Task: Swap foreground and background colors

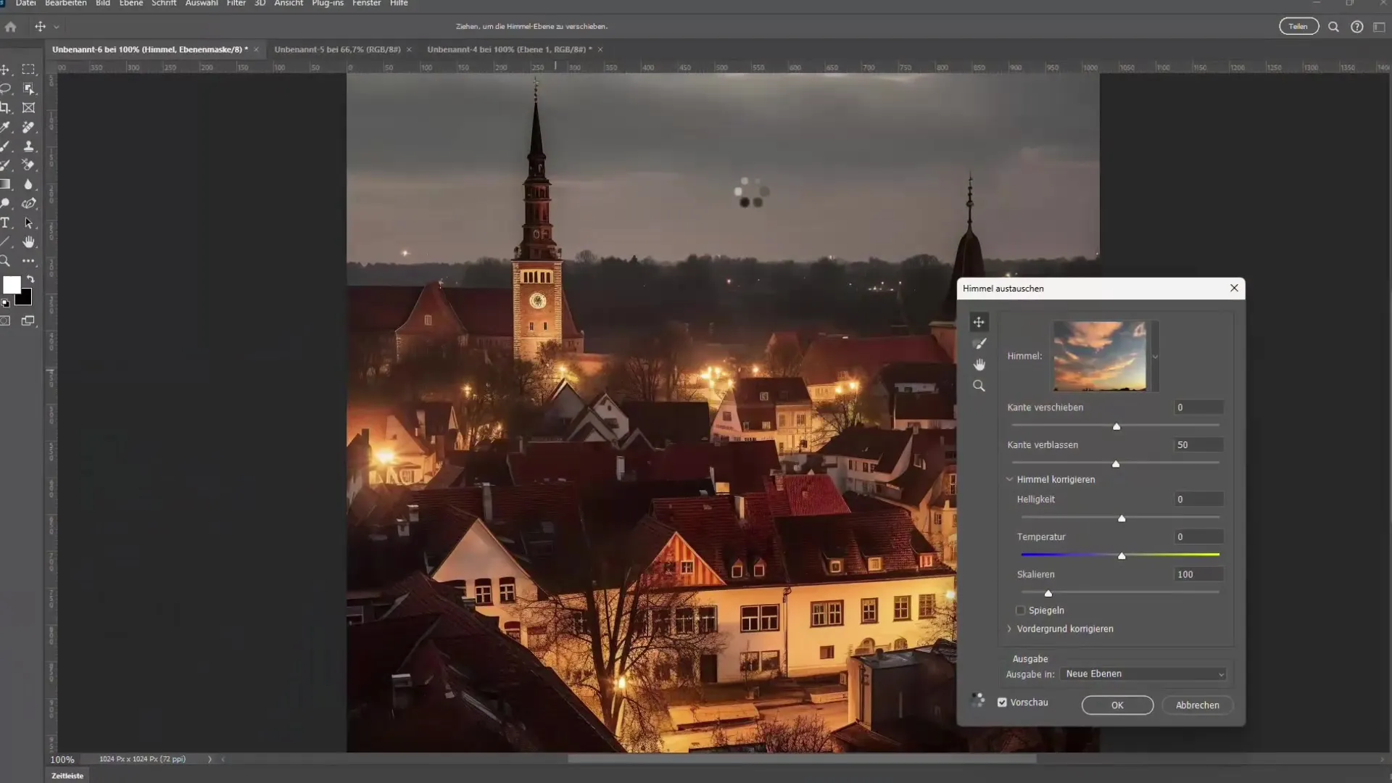Action: pos(30,279)
